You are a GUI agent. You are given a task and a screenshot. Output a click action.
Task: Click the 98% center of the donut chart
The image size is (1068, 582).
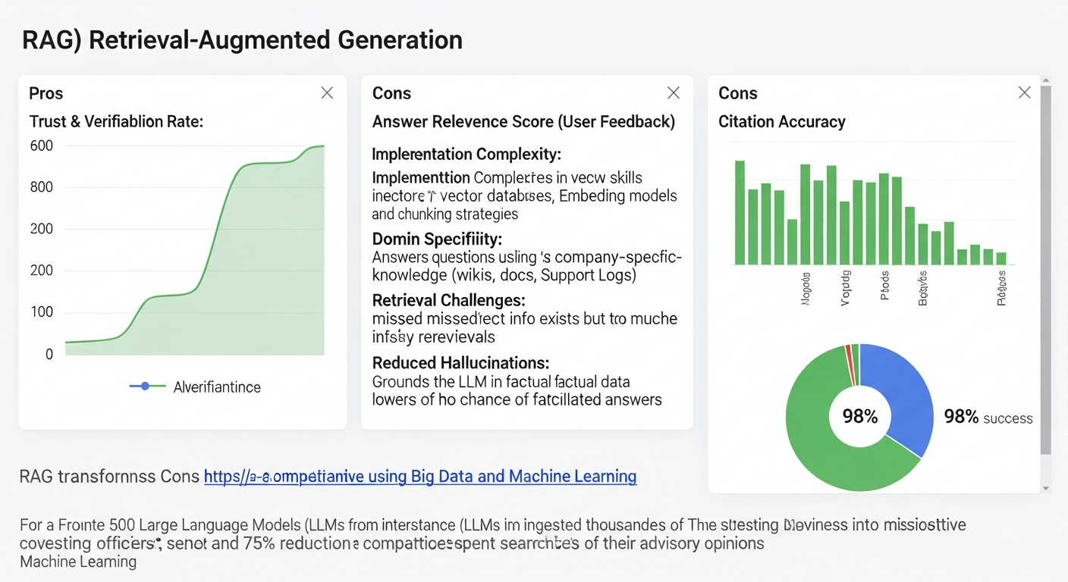(859, 416)
